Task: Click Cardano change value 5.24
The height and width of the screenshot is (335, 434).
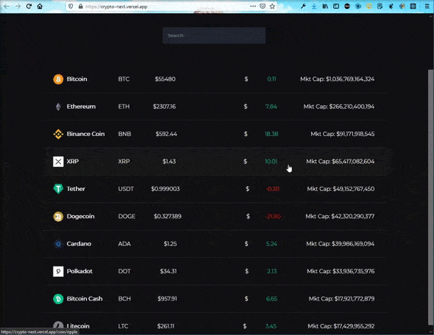Action: [x=271, y=243]
